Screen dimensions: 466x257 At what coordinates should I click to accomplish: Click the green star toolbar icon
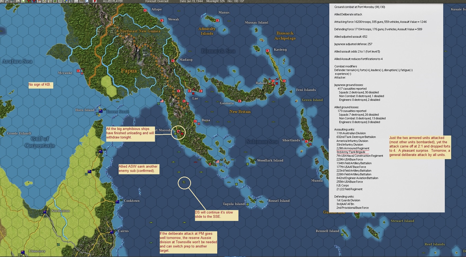point(23,1)
